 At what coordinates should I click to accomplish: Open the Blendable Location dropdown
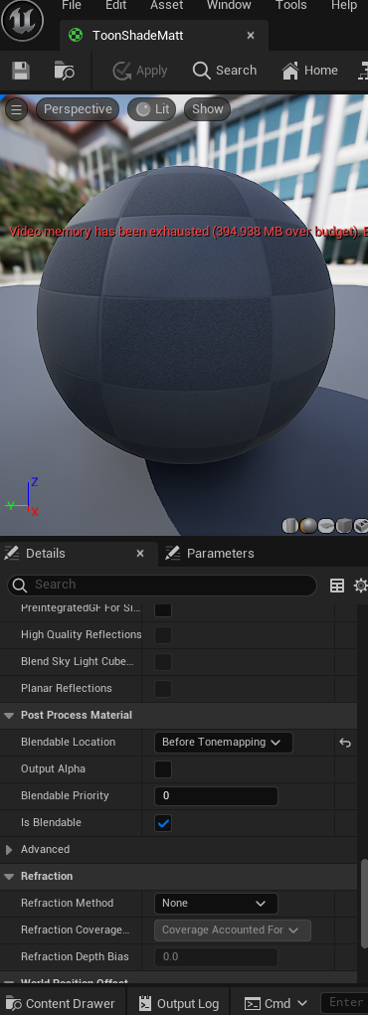224,743
